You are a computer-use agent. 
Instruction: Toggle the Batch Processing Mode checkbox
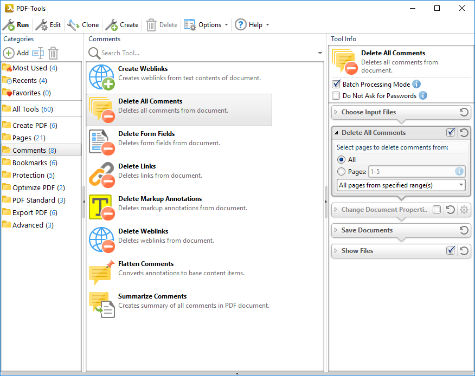pos(336,85)
